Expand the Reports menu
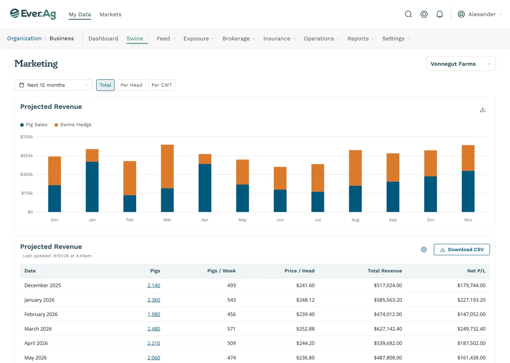This screenshot has height=363, width=510. 361,38
